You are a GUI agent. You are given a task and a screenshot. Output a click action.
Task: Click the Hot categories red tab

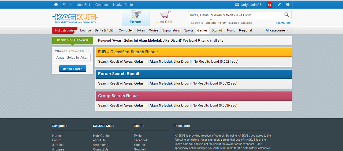pyautogui.click(x=65, y=30)
